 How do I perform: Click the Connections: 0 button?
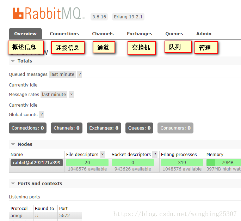(x=28, y=128)
